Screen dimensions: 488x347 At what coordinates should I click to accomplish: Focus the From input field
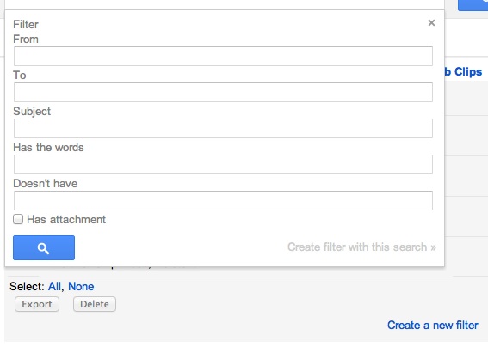pyautogui.click(x=223, y=56)
